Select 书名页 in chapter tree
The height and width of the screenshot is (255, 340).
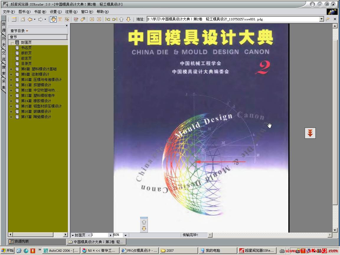click(26, 48)
